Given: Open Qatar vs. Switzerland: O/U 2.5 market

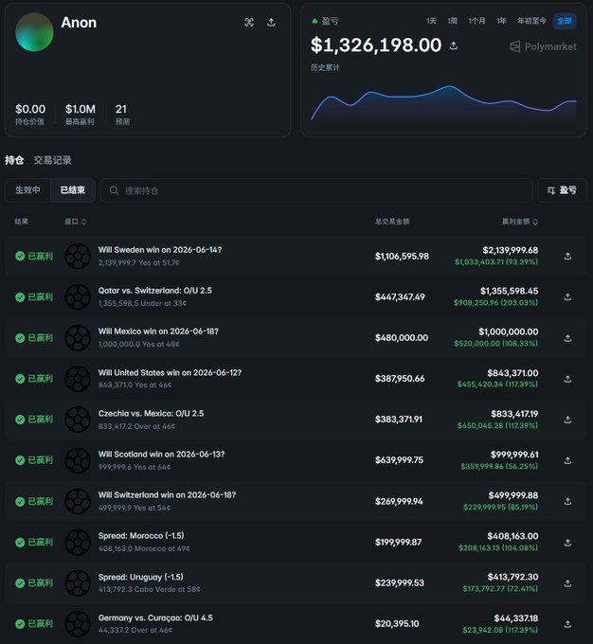Looking at the screenshot, I should coord(155,291).
